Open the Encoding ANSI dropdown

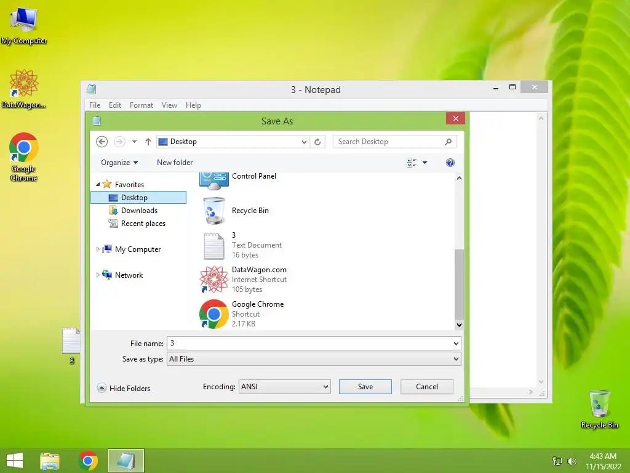click(x=284, y=387)
